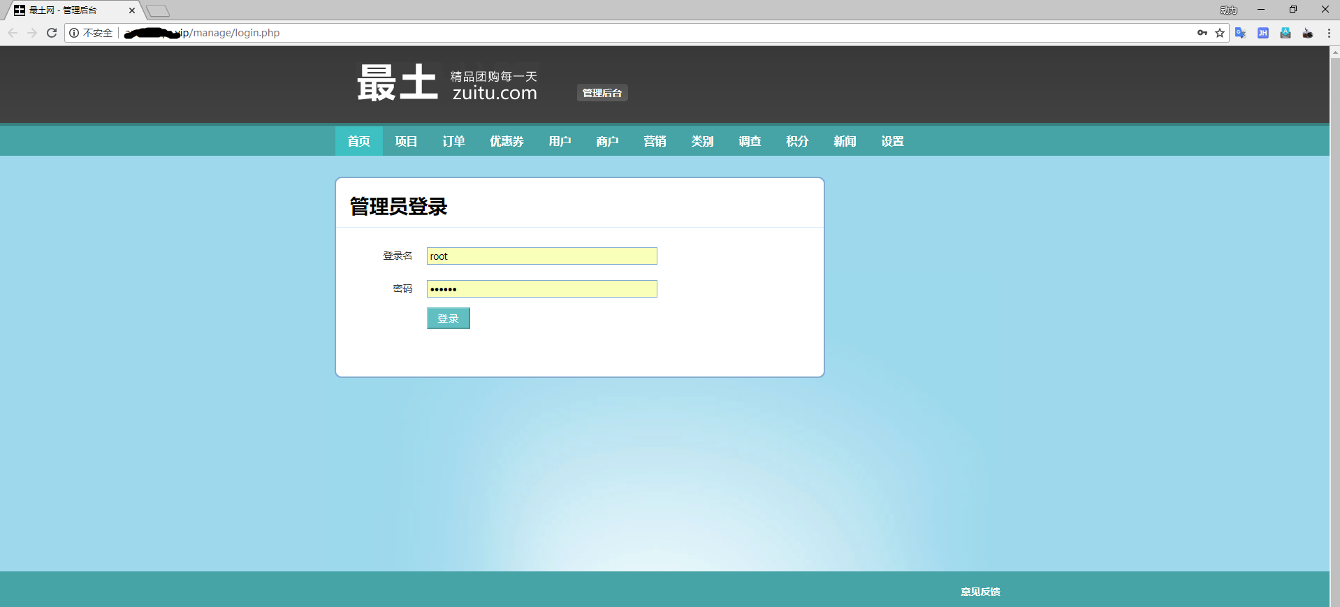Open the 新闻 navigation tab
Image resolution: width=1340 pixels, height=607 pixels.
[845, 141]
